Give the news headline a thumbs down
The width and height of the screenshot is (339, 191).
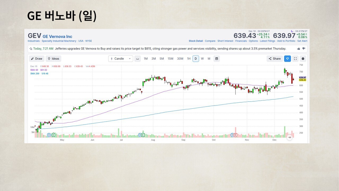pos(304,49)
